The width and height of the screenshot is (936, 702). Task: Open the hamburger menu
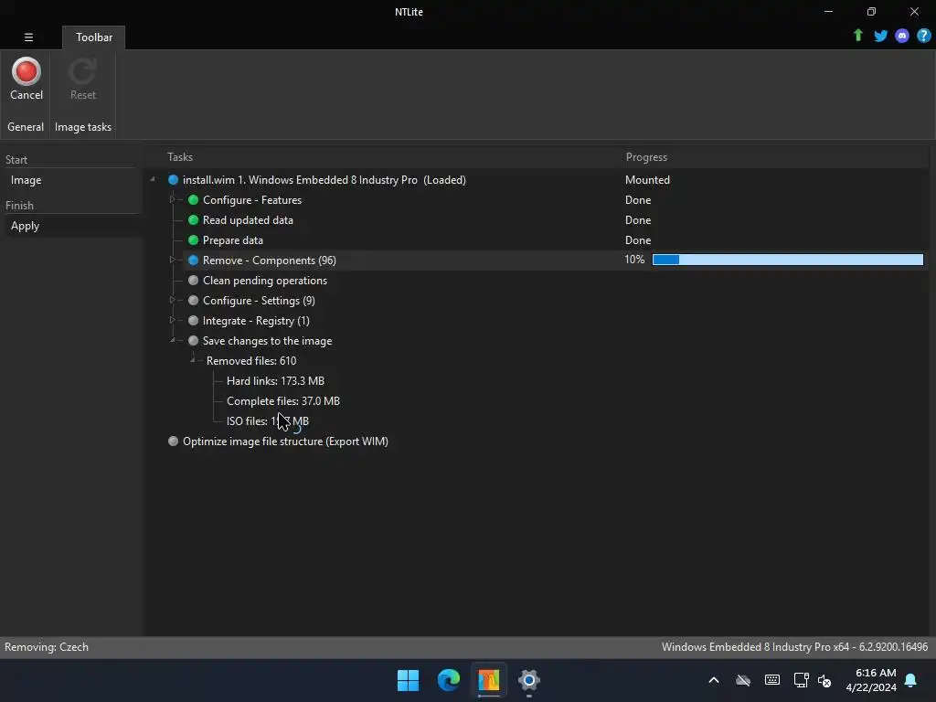tap(28, 37)
